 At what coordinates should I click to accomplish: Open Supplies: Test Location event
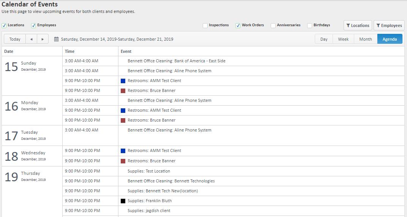149,171
